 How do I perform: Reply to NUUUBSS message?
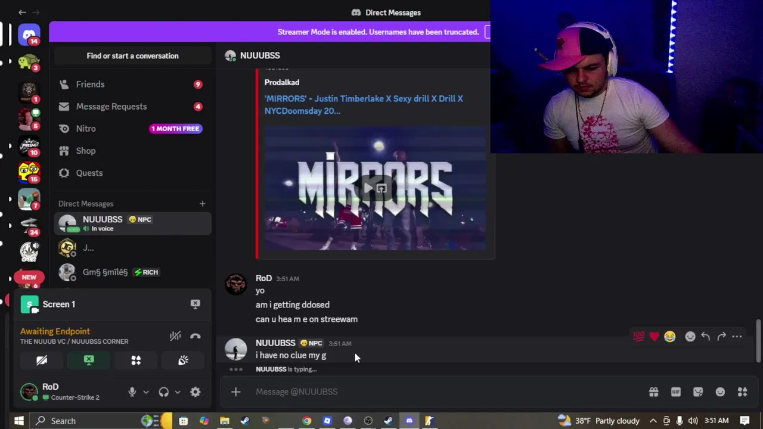[x=705, y=337]
